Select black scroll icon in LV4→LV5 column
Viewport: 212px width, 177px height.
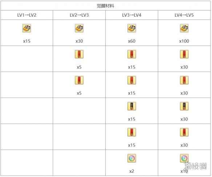(184, 106)
